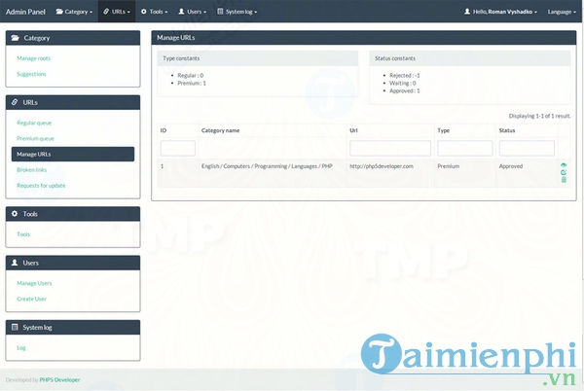Follow the PHP5 Developer footer link
The height and width of the screenshot is (391, 584).
tap(59, 380)
